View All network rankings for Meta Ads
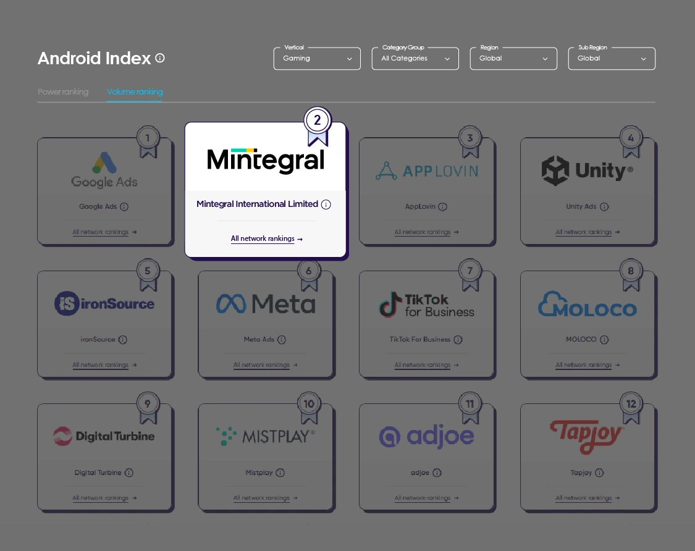Viewport: 695px width, 551px height. [266, 365]
